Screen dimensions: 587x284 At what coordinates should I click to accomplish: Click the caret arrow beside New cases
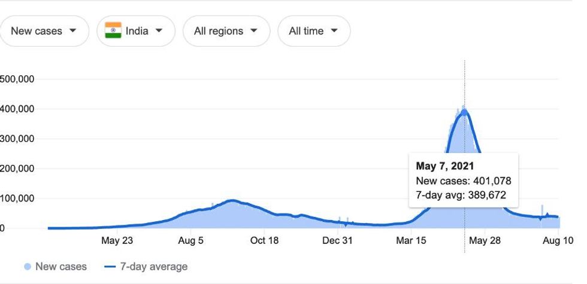click(x=72, y=31)
